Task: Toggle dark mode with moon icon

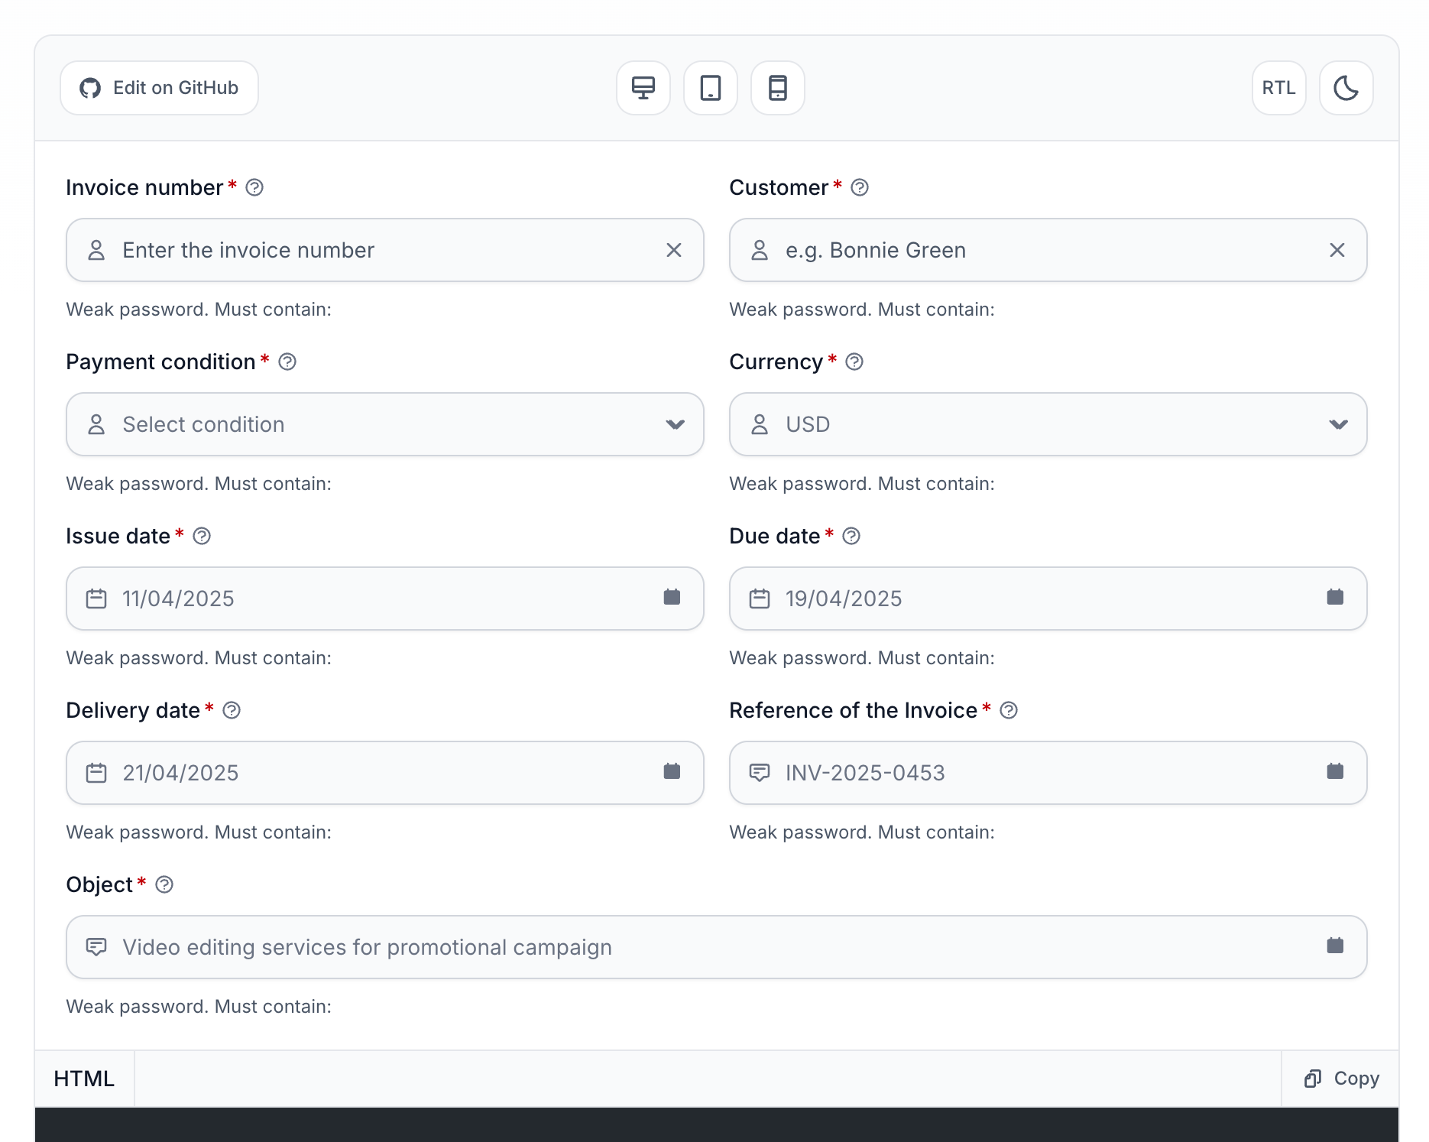Action: tap(1346, 88)
